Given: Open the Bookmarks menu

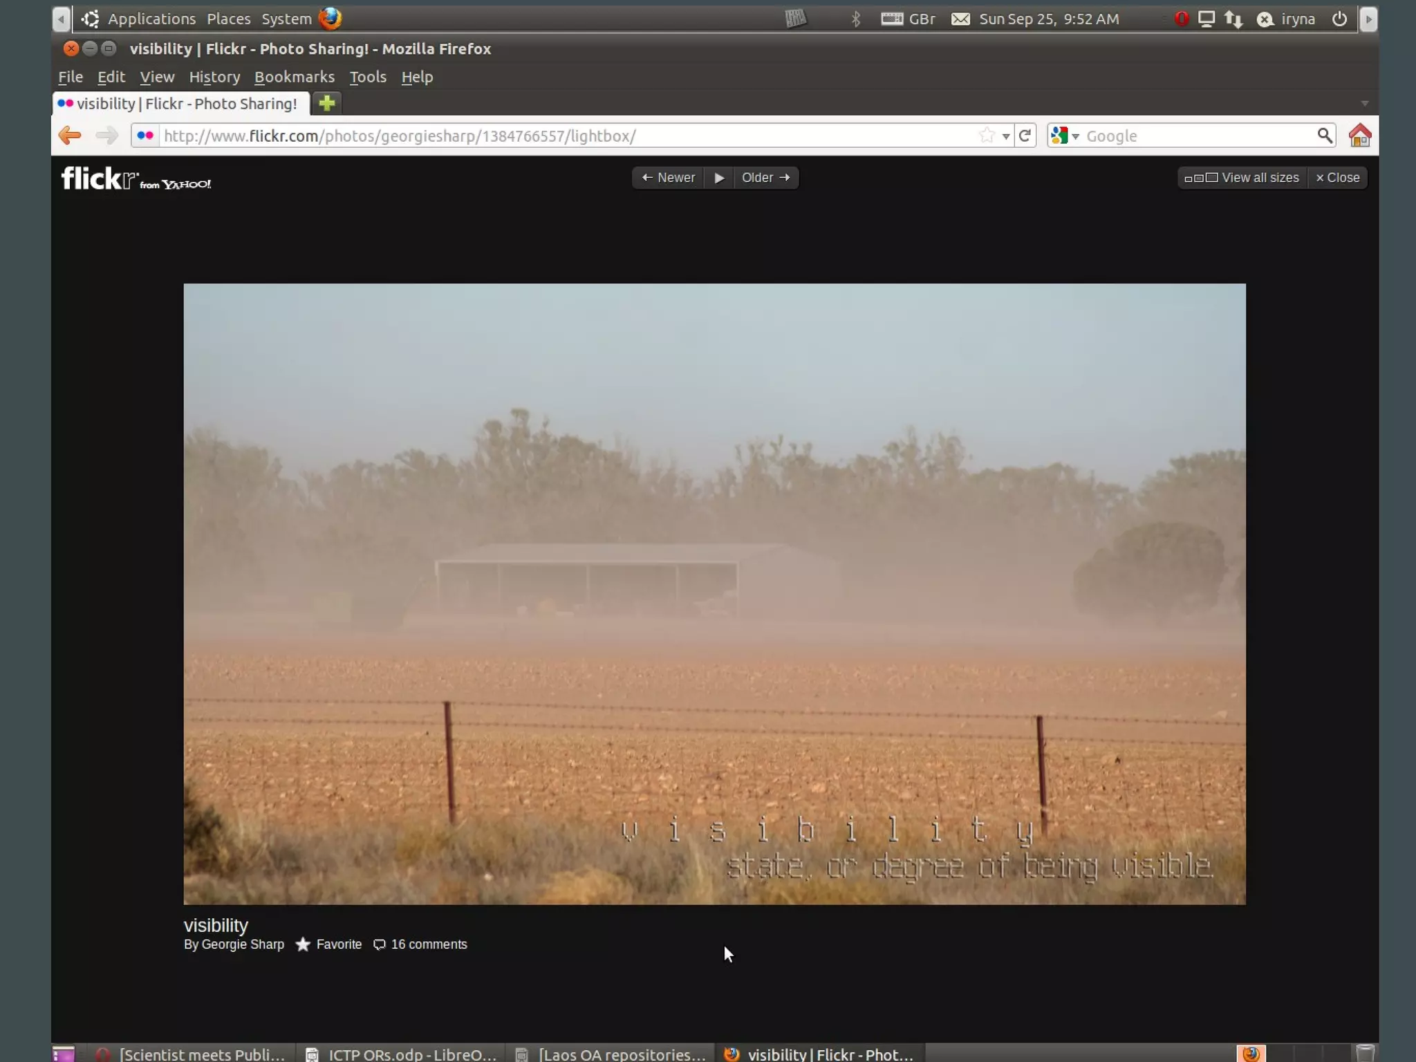Looking at the screenshot, I should coord(294,77).
